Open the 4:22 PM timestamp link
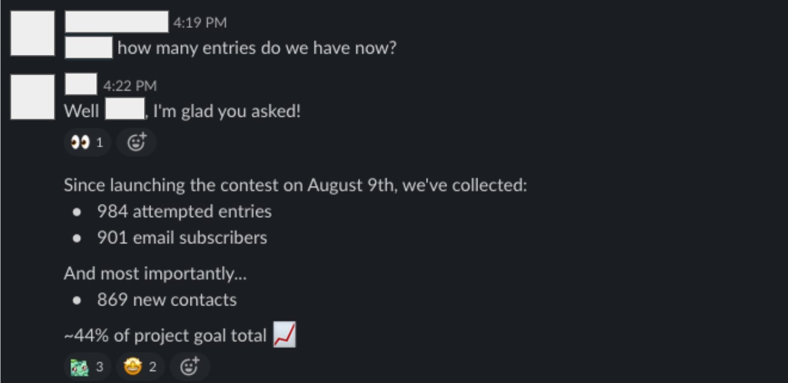 [130, 86]
